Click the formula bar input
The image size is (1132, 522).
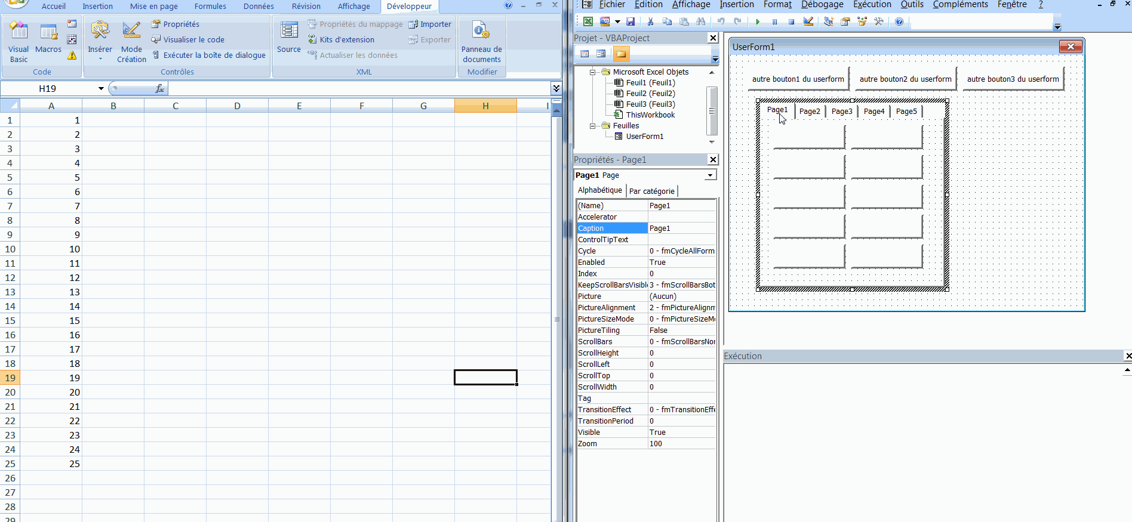[x=358, y=88]
